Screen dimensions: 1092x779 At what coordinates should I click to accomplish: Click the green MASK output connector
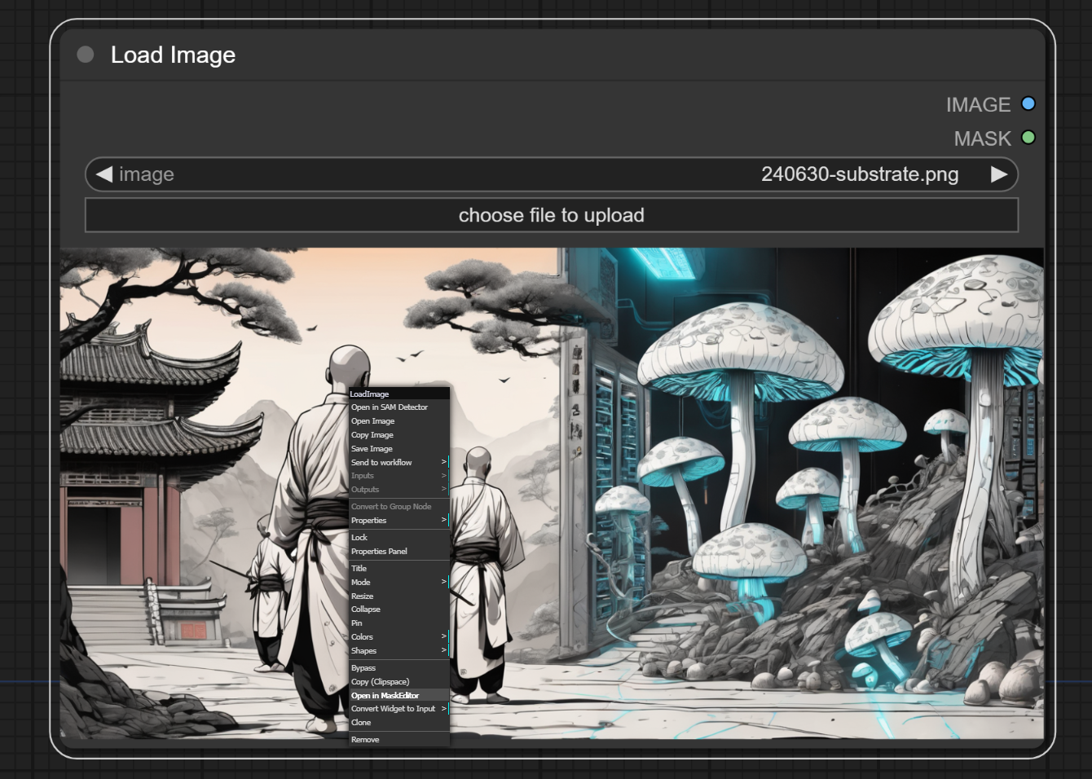[x=1028, y=138]
